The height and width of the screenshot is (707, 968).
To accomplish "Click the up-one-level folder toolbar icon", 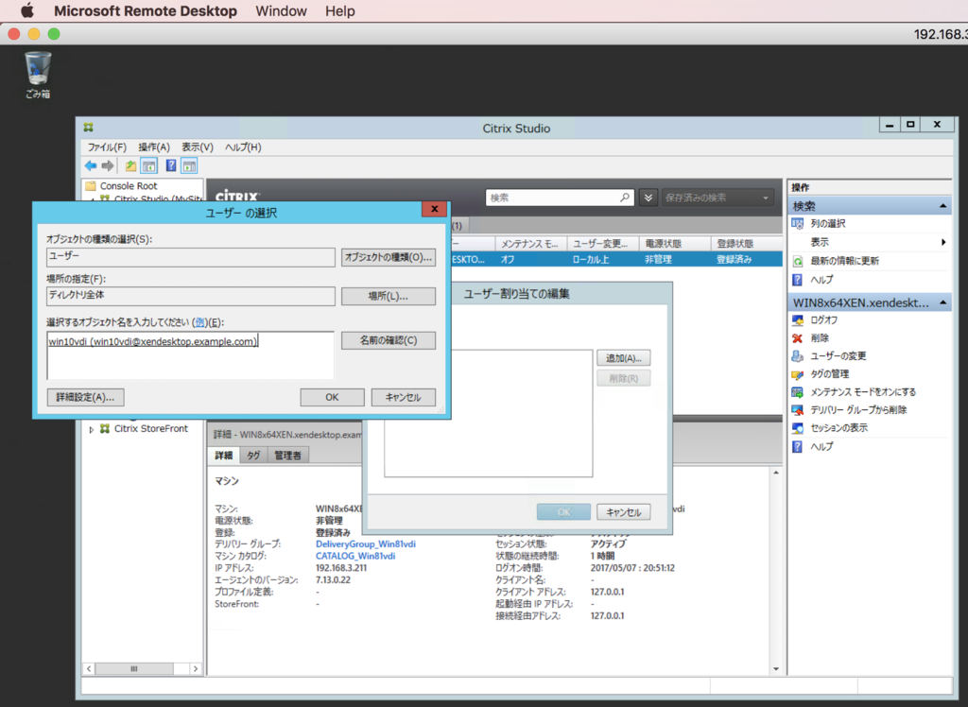I will 130,165.
